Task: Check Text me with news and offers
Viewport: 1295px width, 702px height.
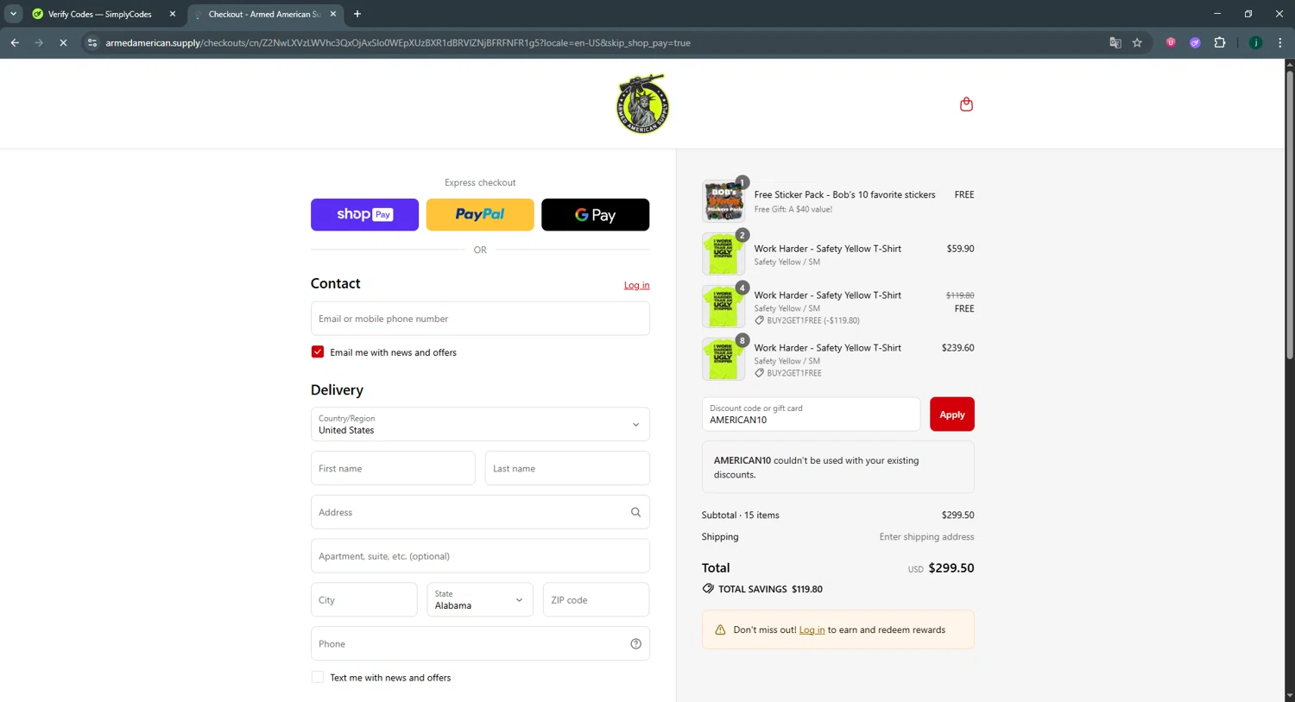Action: 318,677
